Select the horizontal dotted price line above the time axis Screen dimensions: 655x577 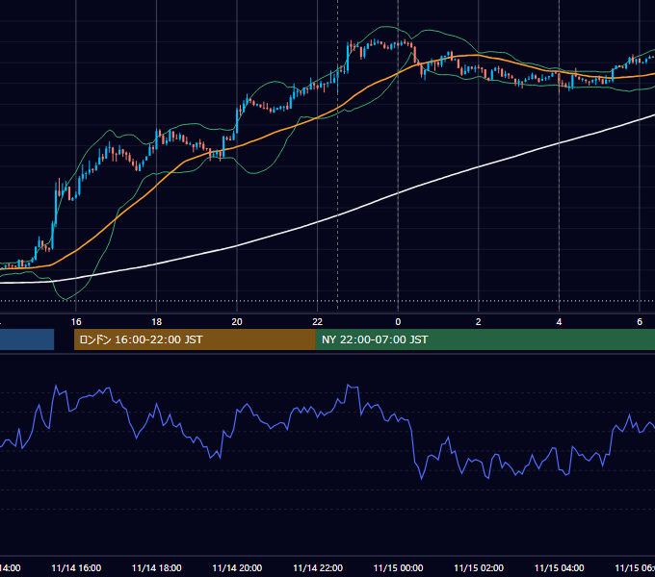coord(327,301)
